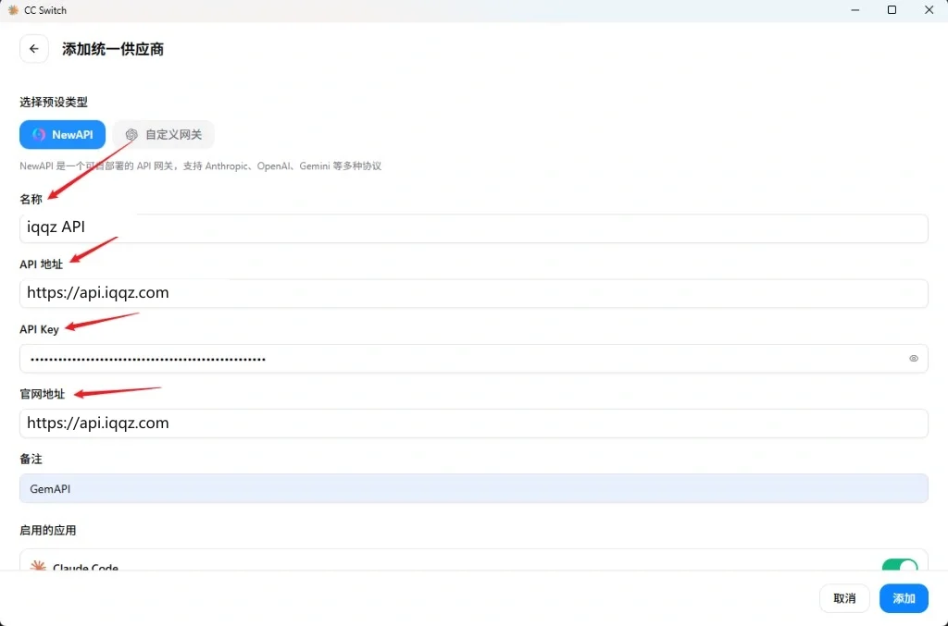Click the 选择预设类型 label
Screen dimensions: 948x626
point(53,102)
